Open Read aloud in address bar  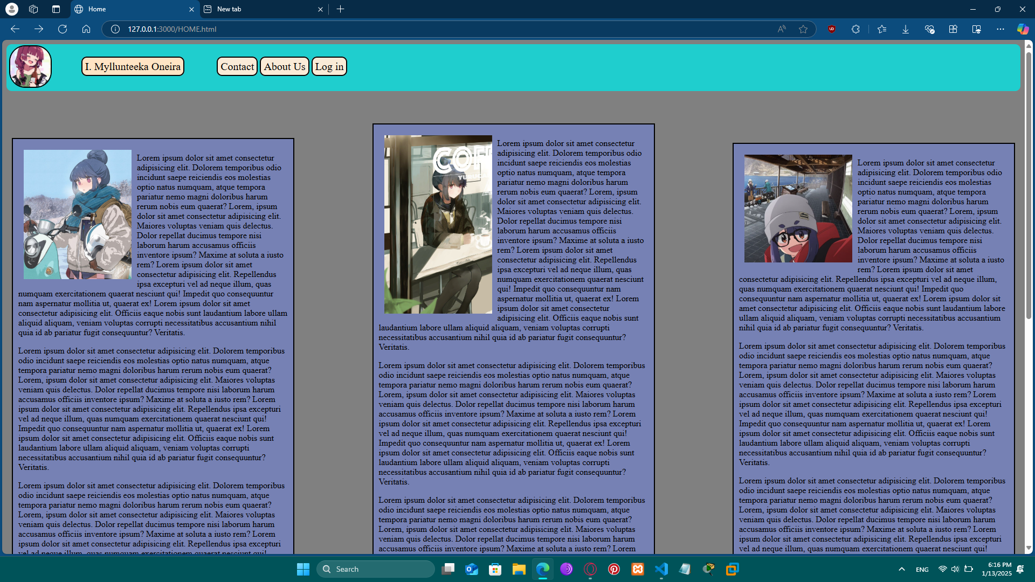782,29
